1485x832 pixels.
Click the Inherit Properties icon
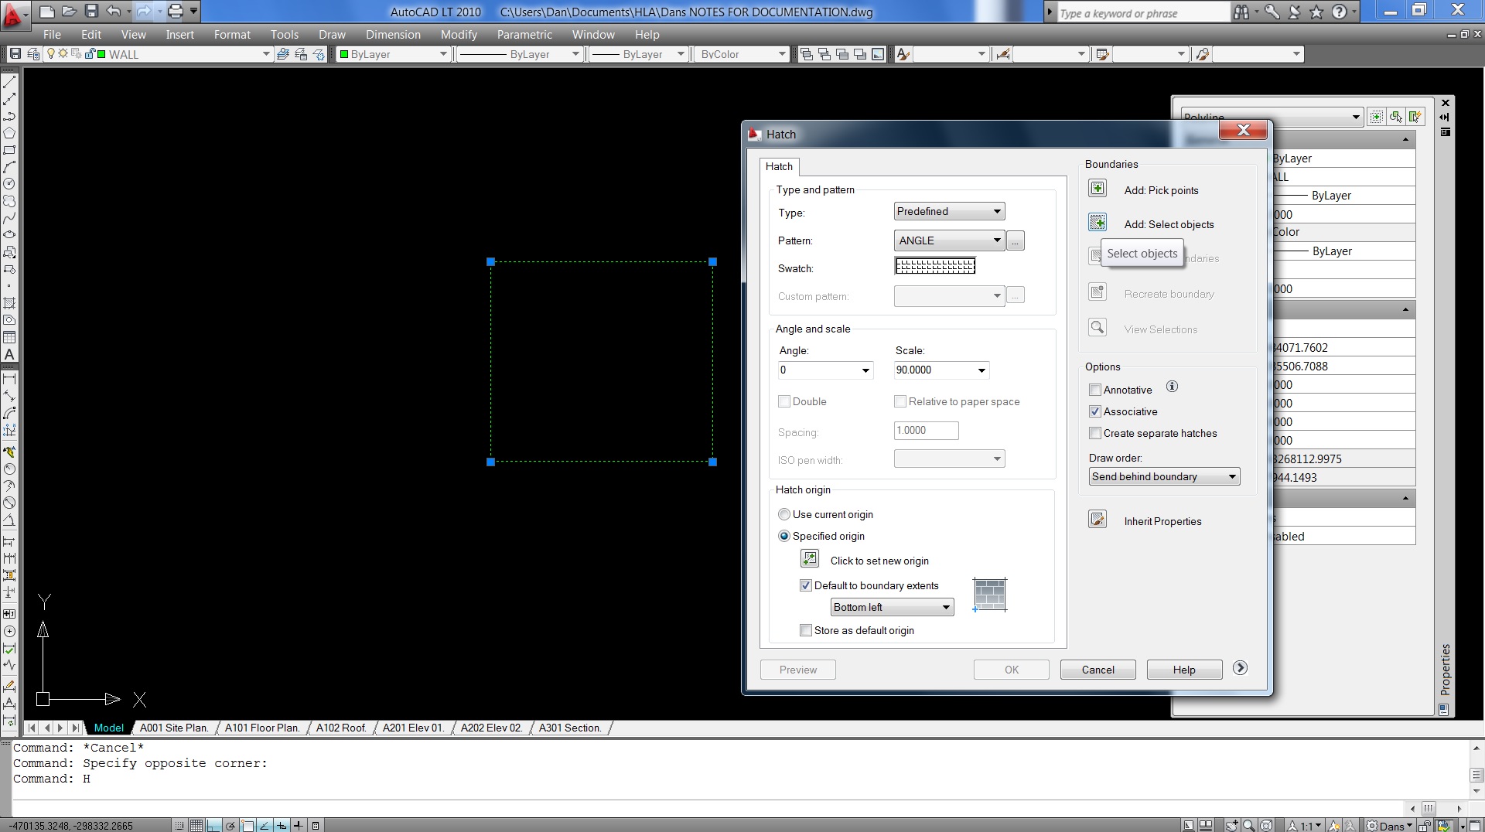1097,519
